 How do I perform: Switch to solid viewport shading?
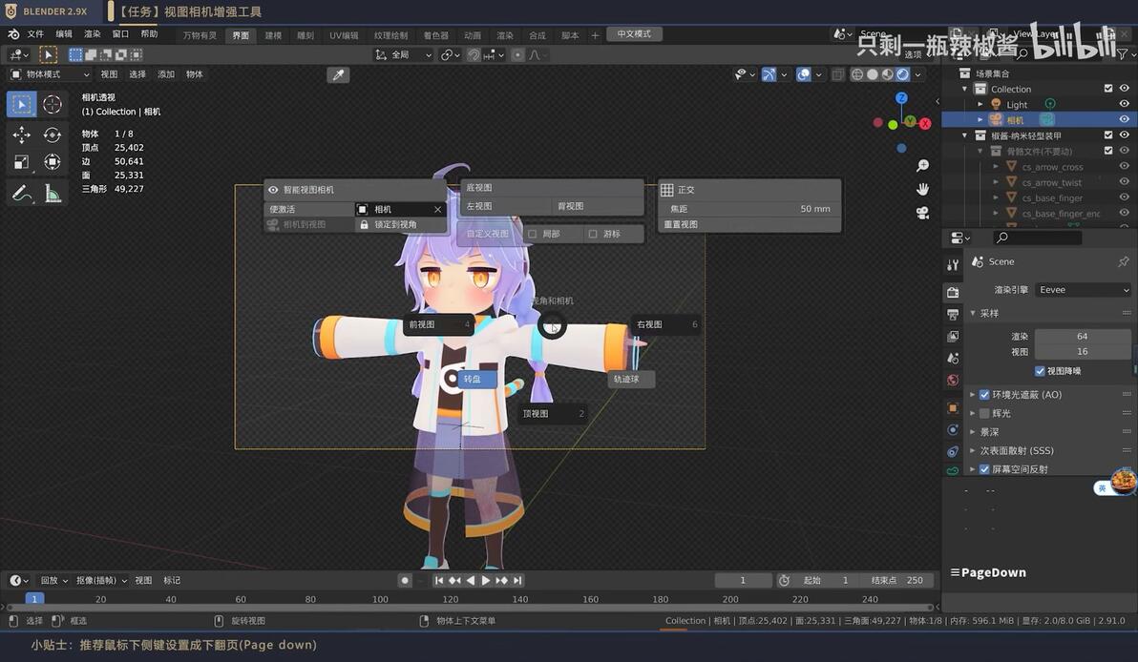[x=873, y=74]
